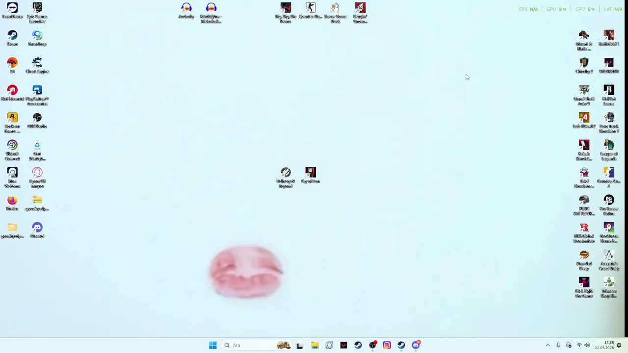The height and width of the screenshot is (353, 628).
Task: Open the Cry of Fear shortcut
Action: click(311, 175)
